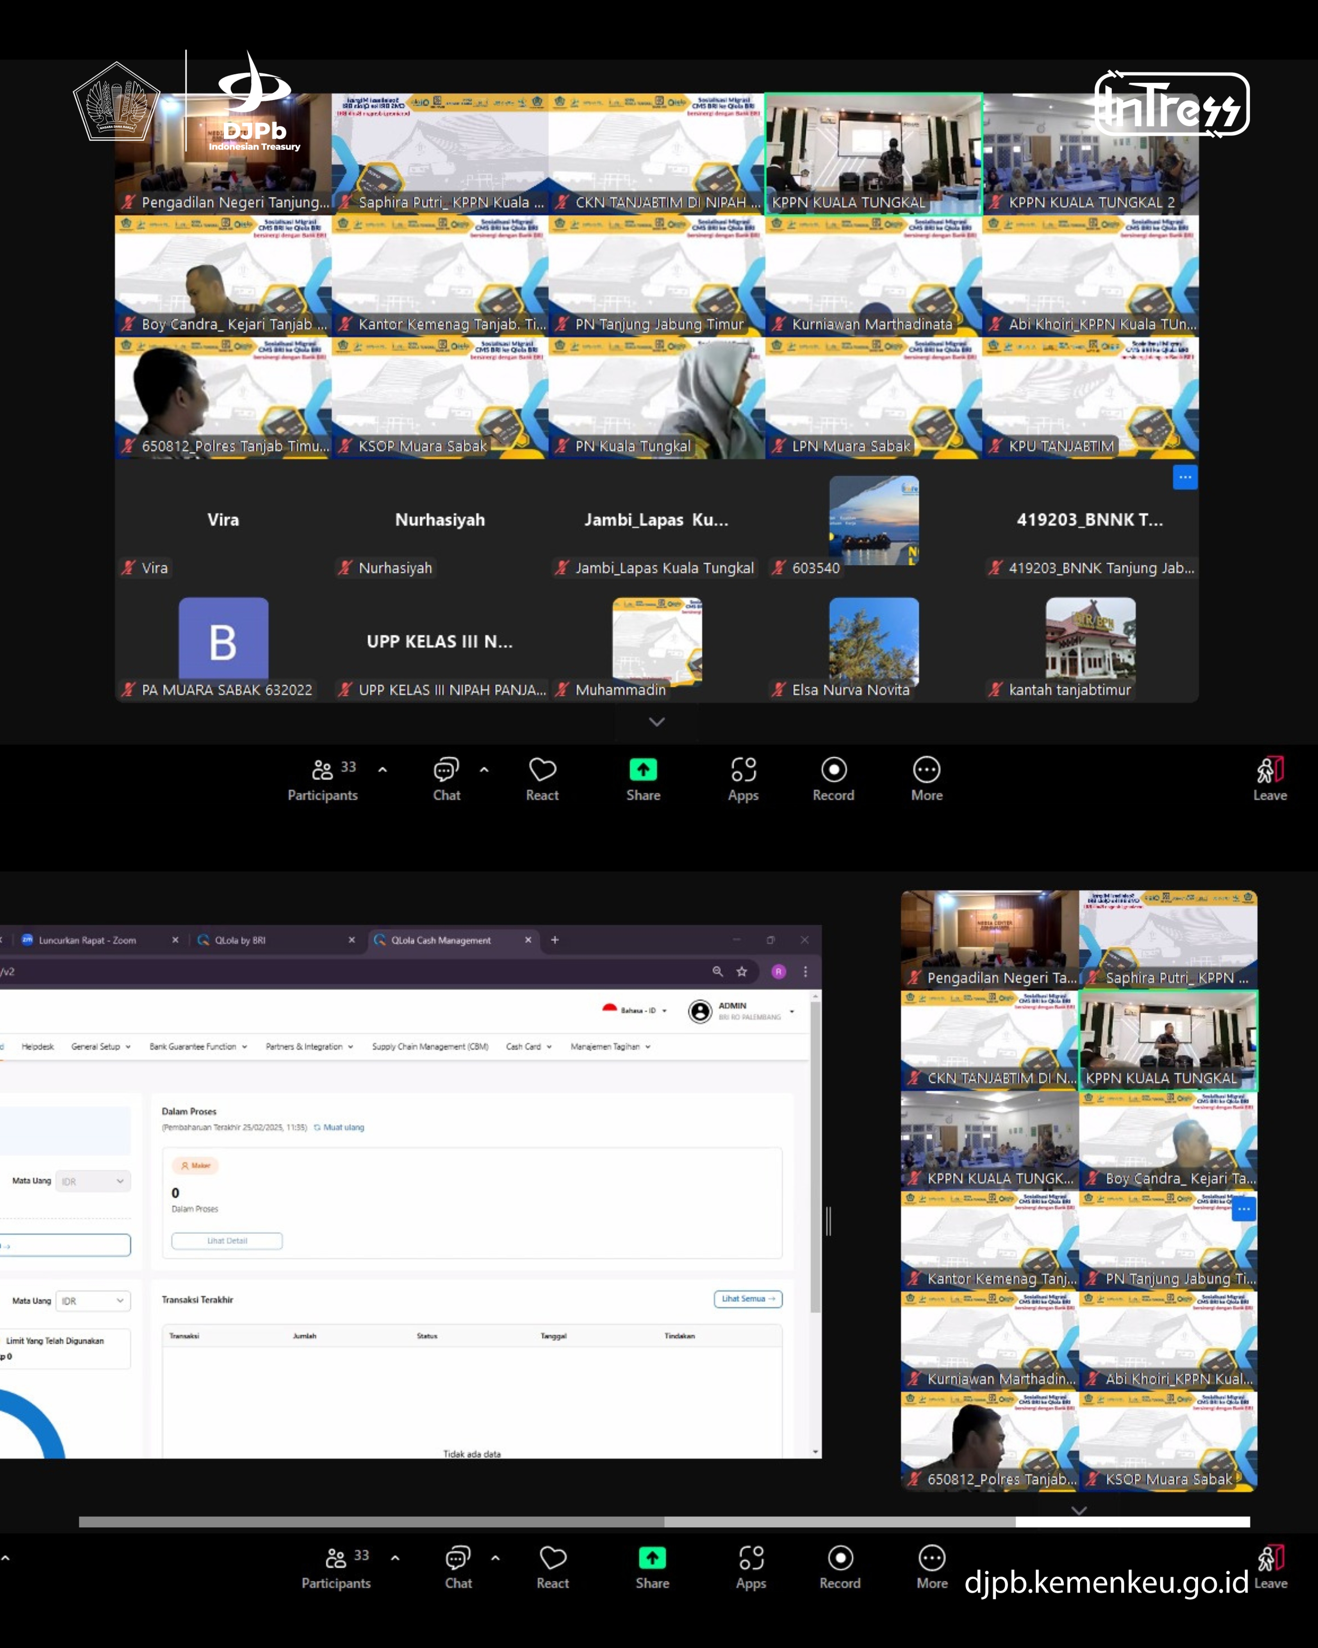Select KPPN KUALA TUNGKAL tile in gallery view
The image size is (1318, 1648).
(873, 154)
